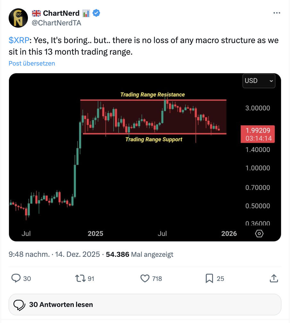Repost this tweet with retweet icon
This screenshot has width=290, height=323.
tap(79, 278)
